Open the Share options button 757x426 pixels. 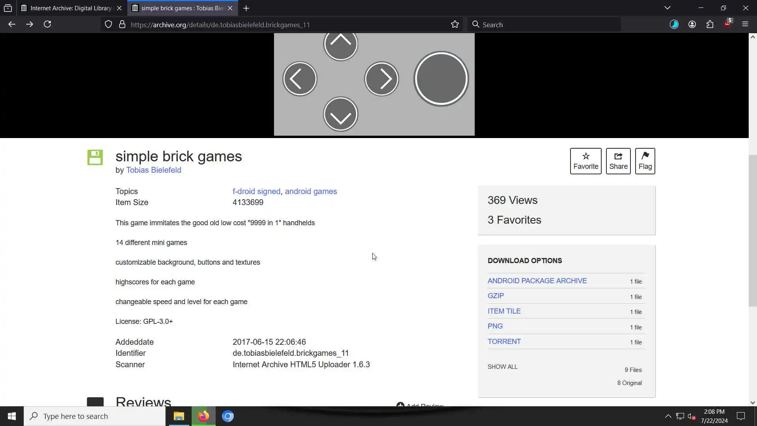pos(618,161)
